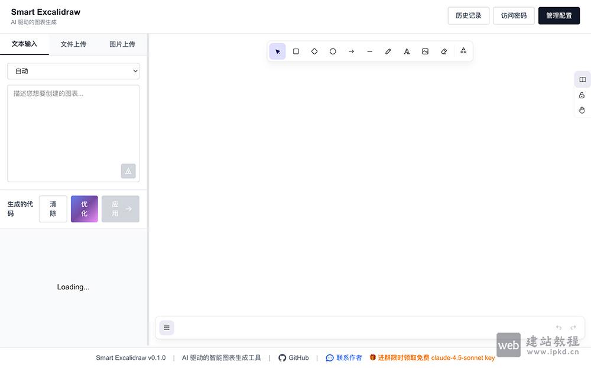Screen dimensions: 591x368
Task: Select the Diamond tool
Action: 314,51
